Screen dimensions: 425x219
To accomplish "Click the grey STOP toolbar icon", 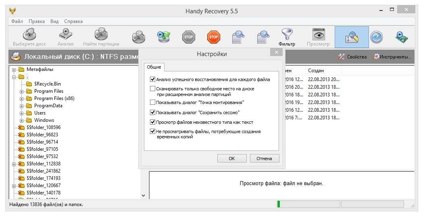I will click(x=188, y=37).
